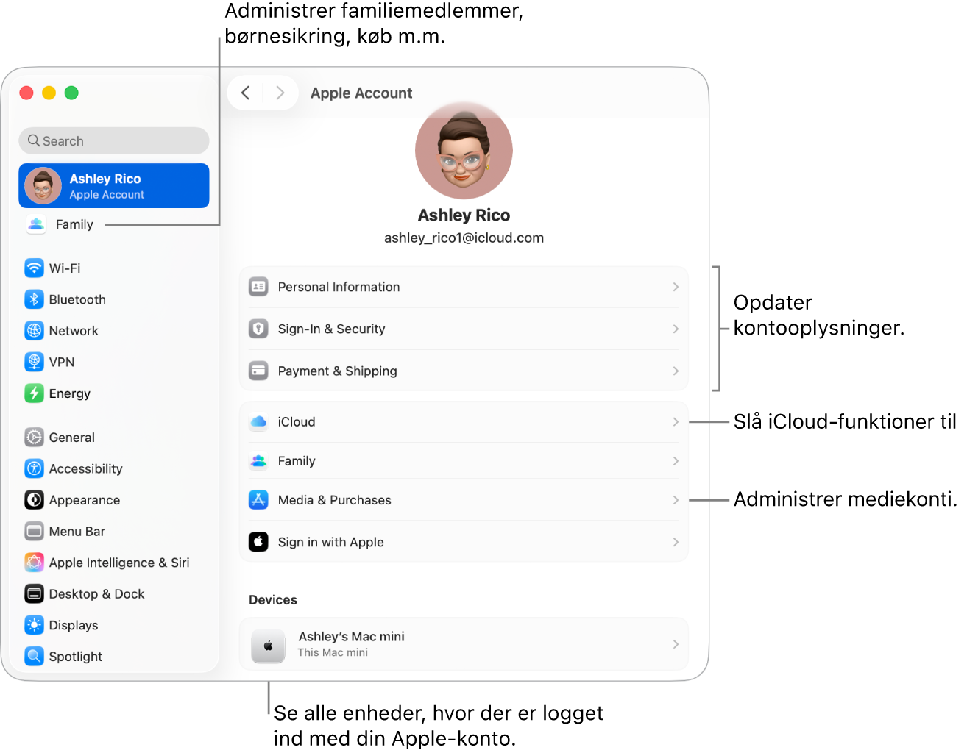Click the Network globe icon
967x753 pixels.
click(35, 331)
